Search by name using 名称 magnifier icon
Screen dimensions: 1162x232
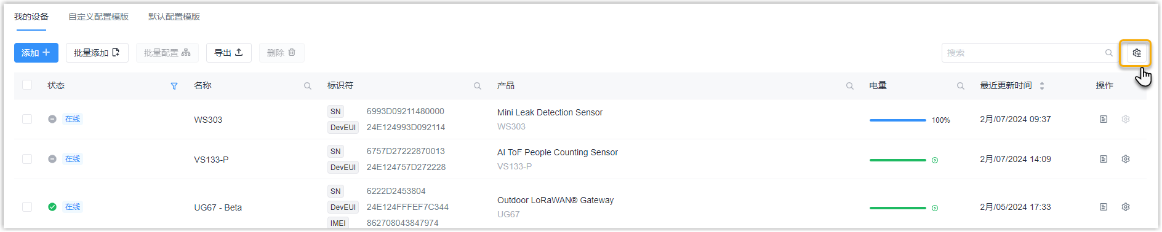[x=307, y=87]
